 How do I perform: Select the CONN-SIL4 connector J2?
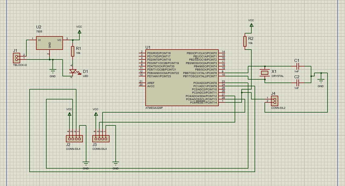click(x=74, y=139)
